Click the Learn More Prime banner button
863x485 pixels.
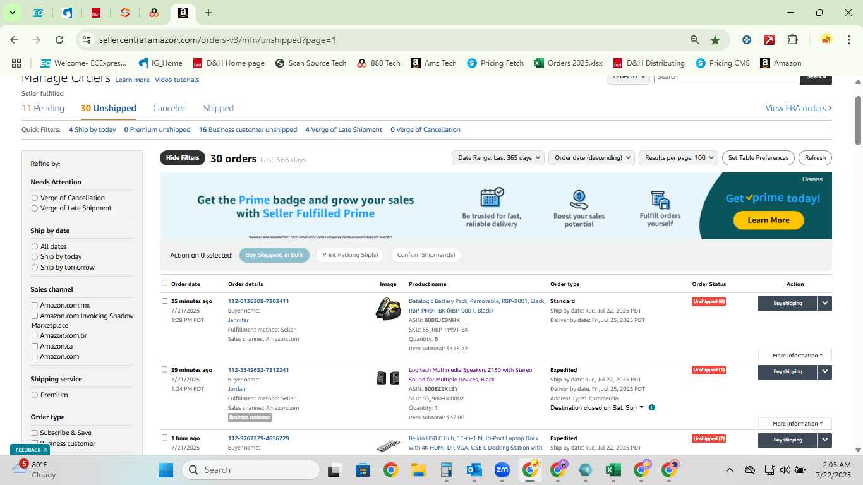point(768,220)
